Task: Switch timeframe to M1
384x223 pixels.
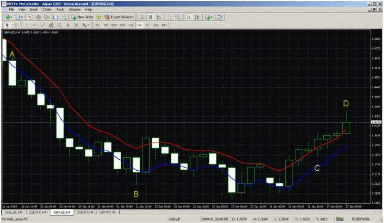Action: (98, 25)
